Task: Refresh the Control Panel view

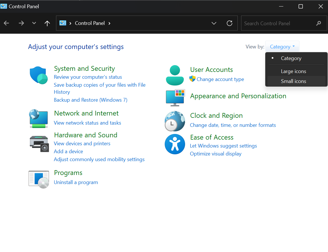Action: pyautogui.click(x=230, y=23)
